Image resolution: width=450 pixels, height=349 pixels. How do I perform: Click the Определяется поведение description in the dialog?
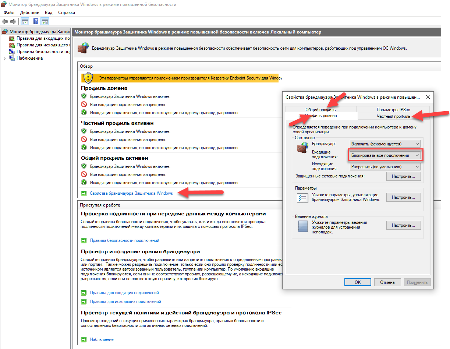click(x=355, y=129)
